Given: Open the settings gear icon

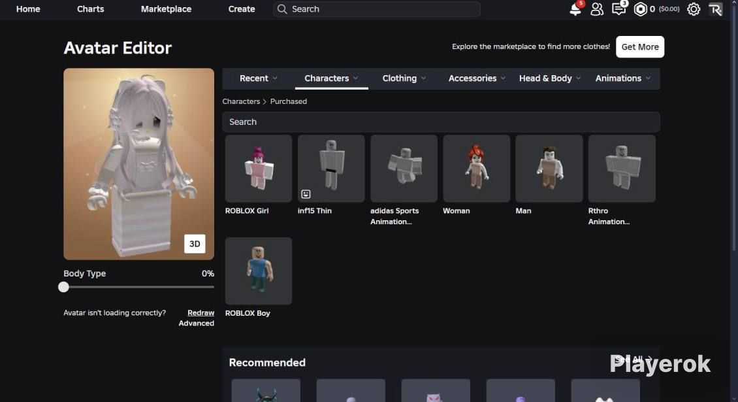Looking at the screenshot, I should (694, 9).
